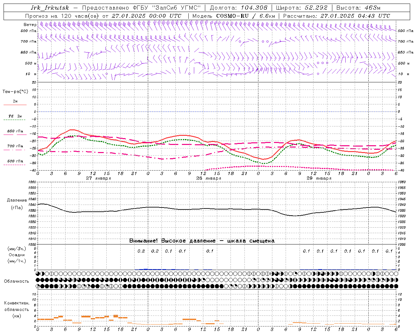Click the (гПа) unit under Давление
The height and width of the screenshot is (332, 415).
pyautogui.click(x=17, y=208)
